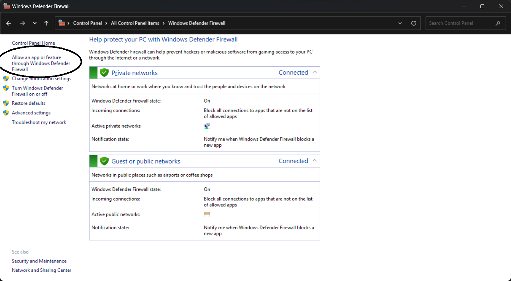Click green shield icon for Private networks
Viewport: 511px width, 281px height.
pyautogui.click(x=104, y=73)
